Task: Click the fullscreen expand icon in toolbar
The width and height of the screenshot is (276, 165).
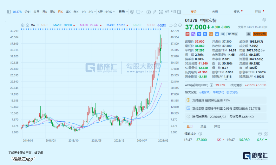Action: point(160,12)
